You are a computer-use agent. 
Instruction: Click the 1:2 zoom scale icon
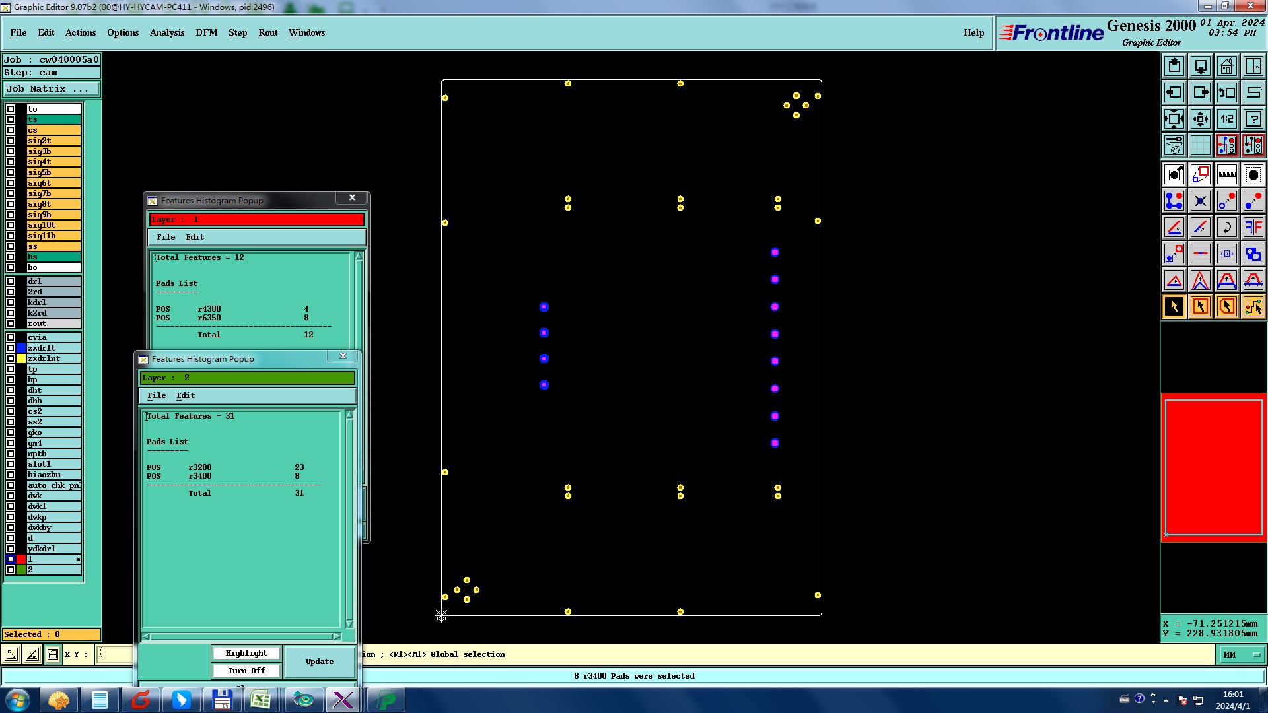1226,119
